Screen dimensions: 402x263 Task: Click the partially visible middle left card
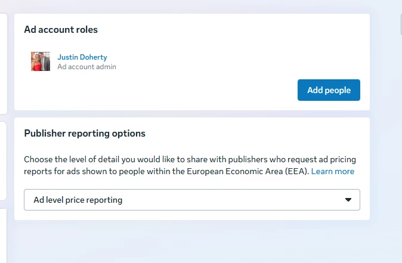coord(3,161)
